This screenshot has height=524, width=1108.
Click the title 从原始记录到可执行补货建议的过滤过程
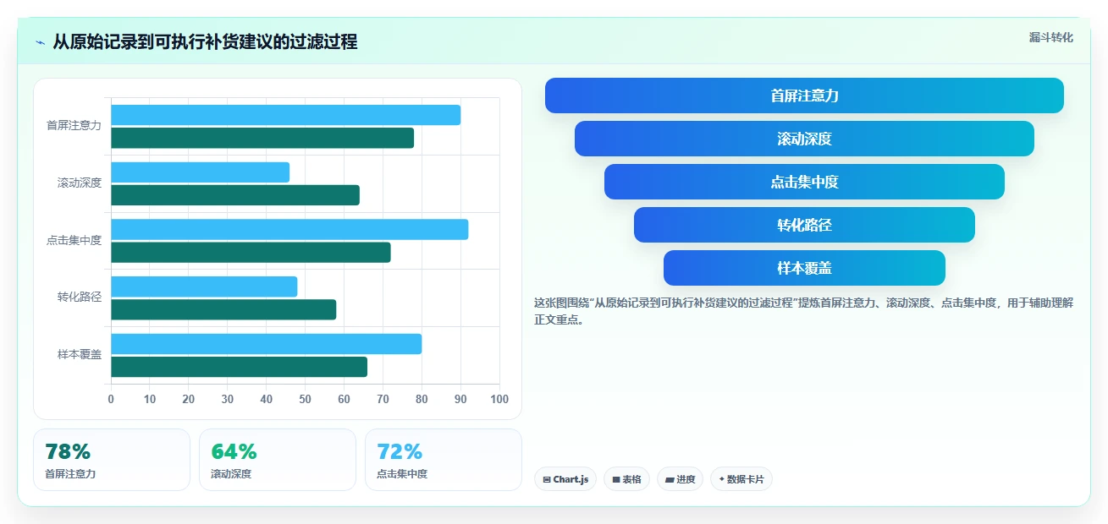point(205,42)
